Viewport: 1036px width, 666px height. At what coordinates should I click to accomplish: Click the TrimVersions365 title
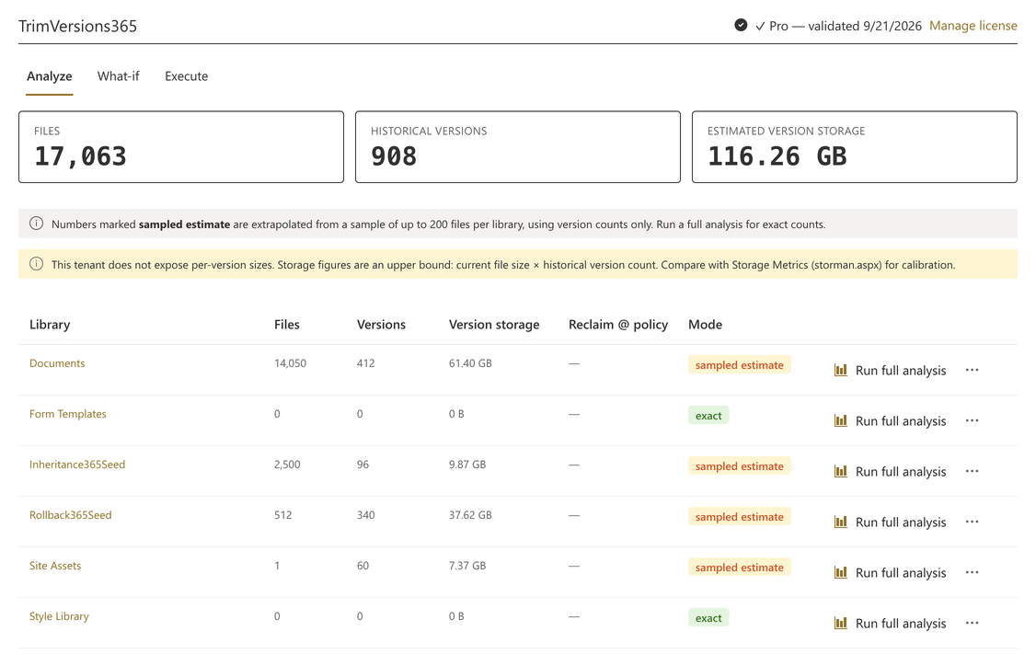tap(78, 27)
